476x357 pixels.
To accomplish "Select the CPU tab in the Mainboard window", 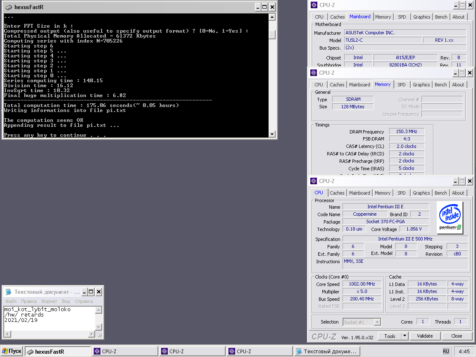I will pyautogui.click(x=319, y=17).
